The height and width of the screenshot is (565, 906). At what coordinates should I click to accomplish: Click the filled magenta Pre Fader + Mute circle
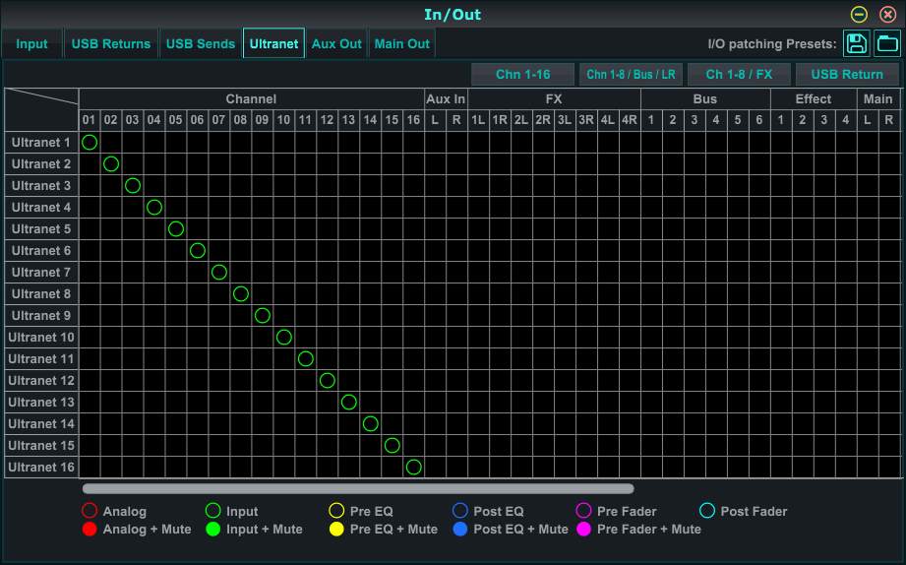click(x=584, y=530)
